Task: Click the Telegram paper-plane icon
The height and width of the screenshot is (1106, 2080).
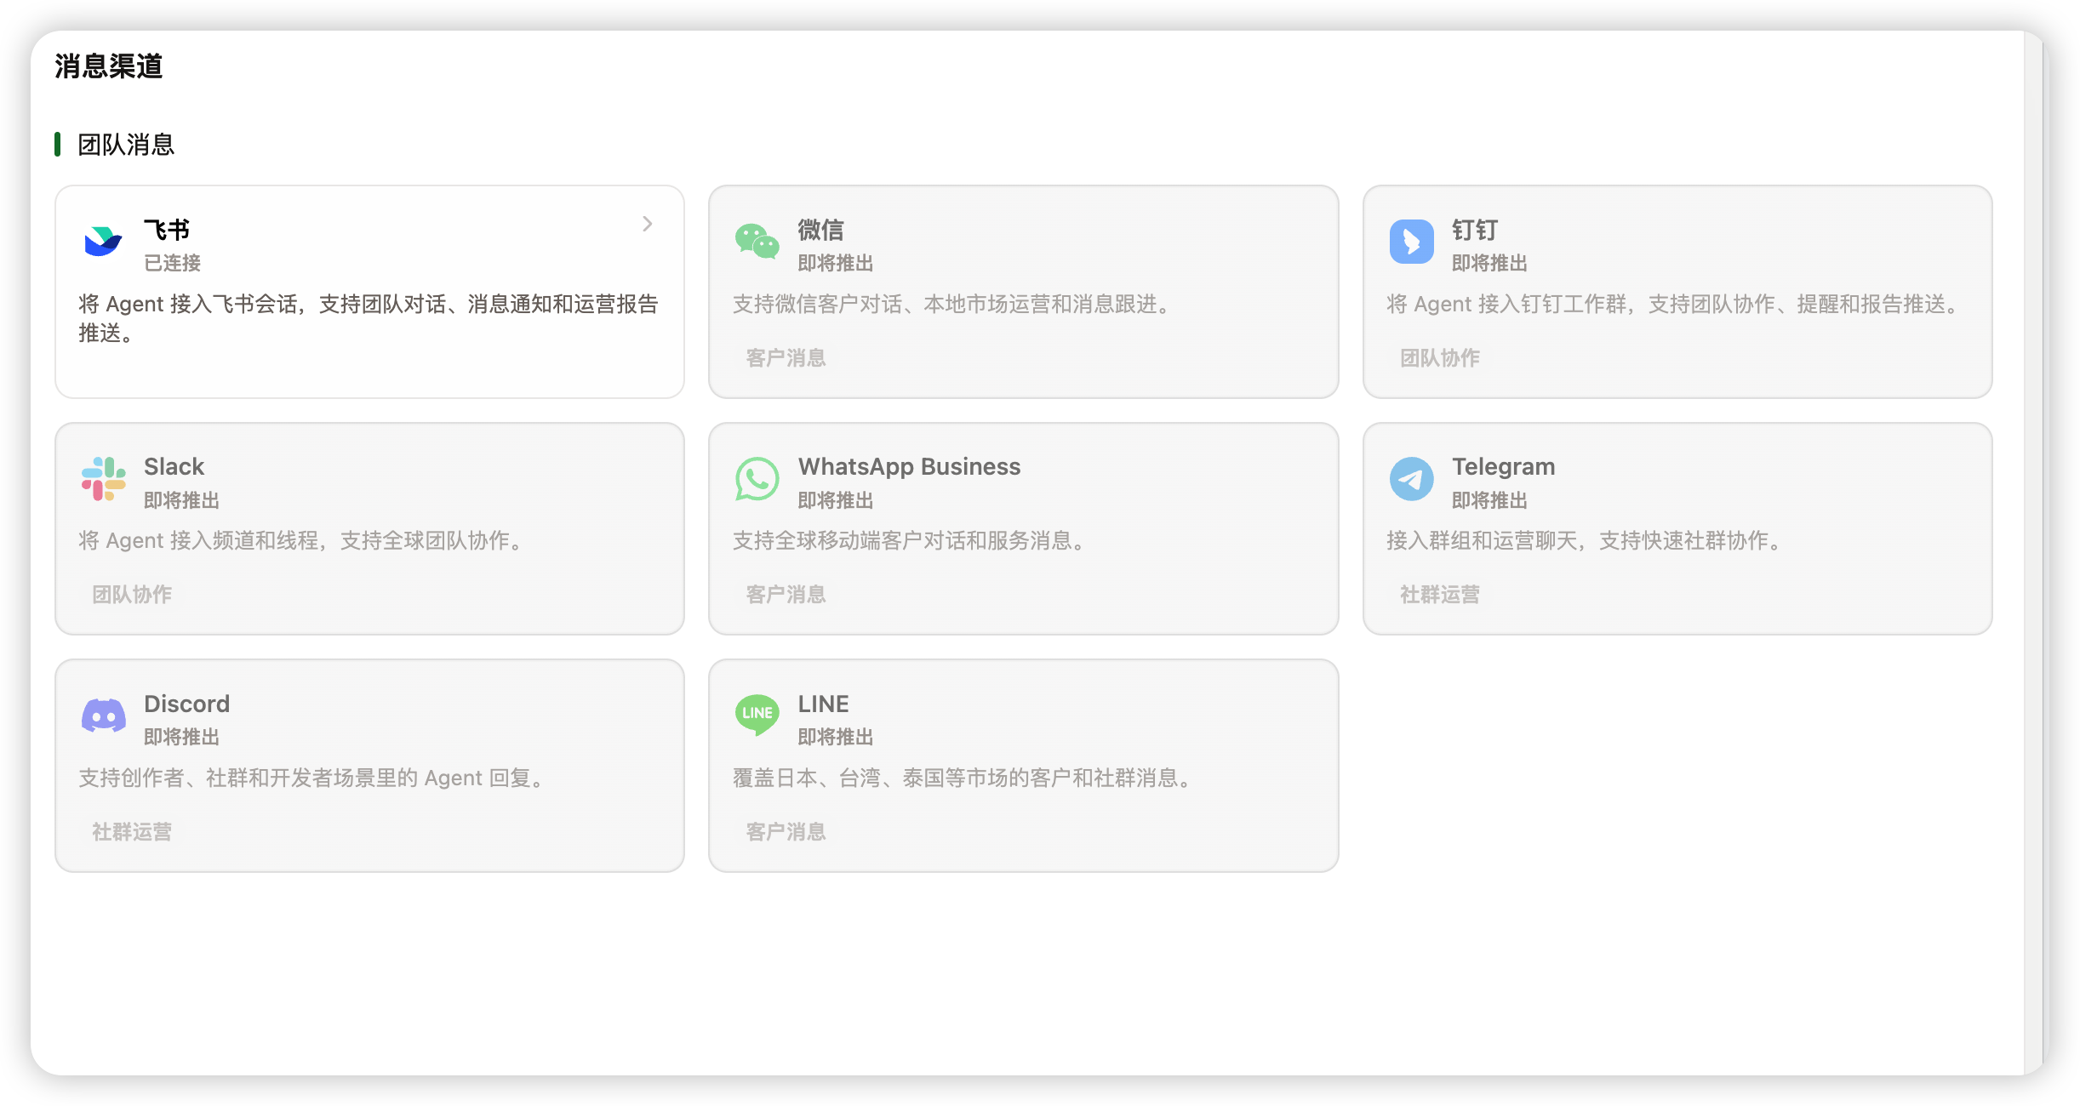Action: coord(1411,479)
